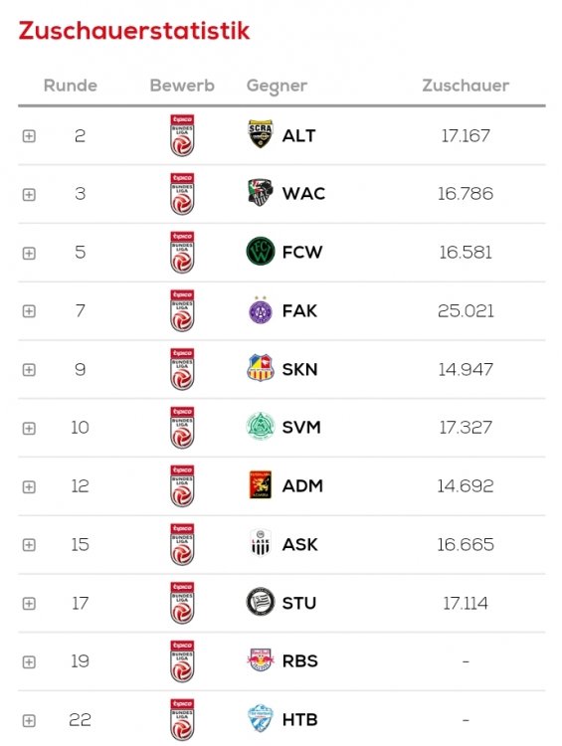Click the Runde column header
This screenshot has width=562, height=746.
71,86
